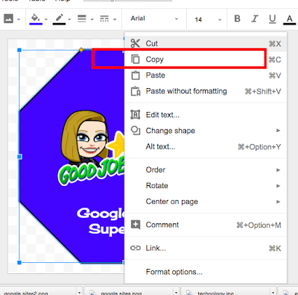298x295 pixels.
Task: Toggle underline formatting
Action: click(x=272, y=19)
